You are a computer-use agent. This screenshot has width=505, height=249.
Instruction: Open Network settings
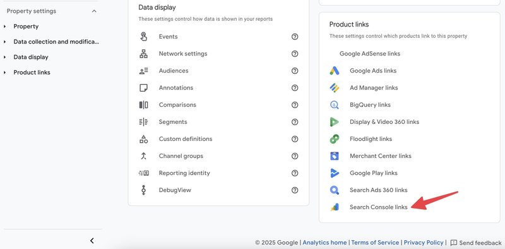pyautogui.click(x=183, y=54)
